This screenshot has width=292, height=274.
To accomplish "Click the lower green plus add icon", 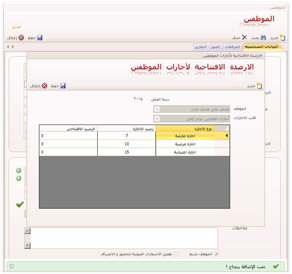I will click(x=19, y=178).
